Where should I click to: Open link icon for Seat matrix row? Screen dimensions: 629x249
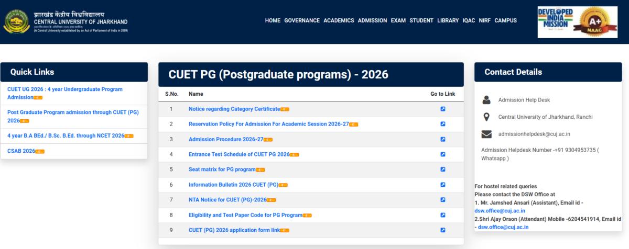443,169
